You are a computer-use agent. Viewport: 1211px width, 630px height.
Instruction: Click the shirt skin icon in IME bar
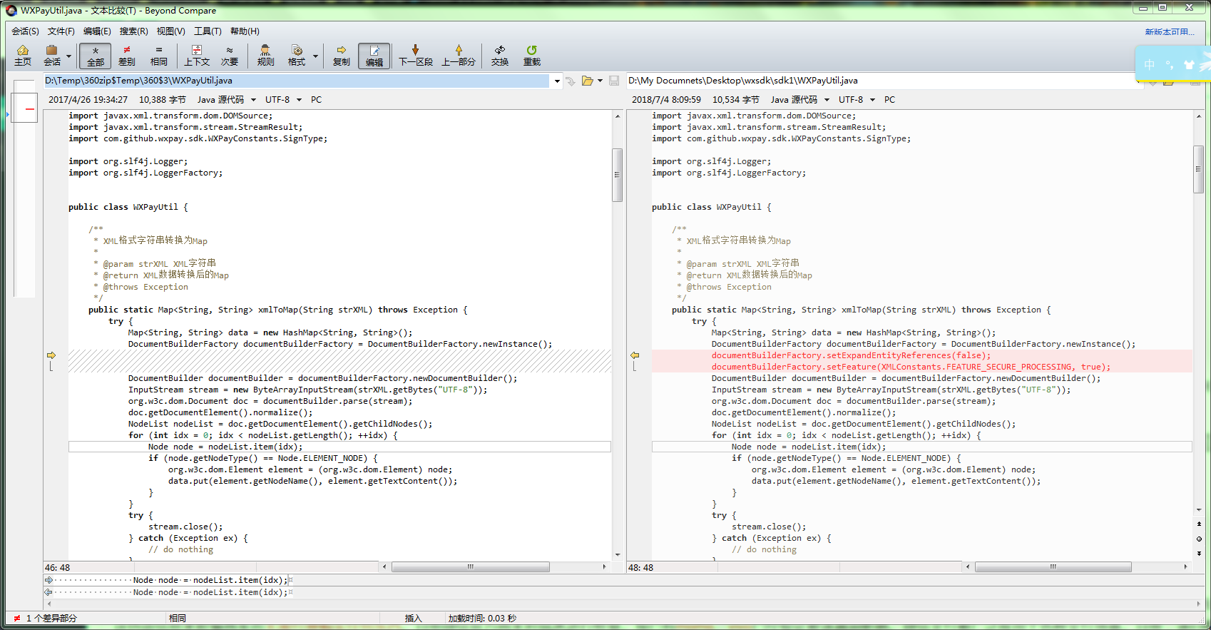[x=1188, y=65]
